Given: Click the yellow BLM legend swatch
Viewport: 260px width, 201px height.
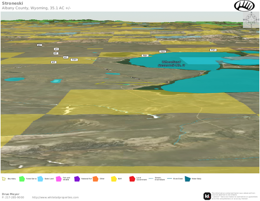Looking at the screenshot, I should pos(114,179).
